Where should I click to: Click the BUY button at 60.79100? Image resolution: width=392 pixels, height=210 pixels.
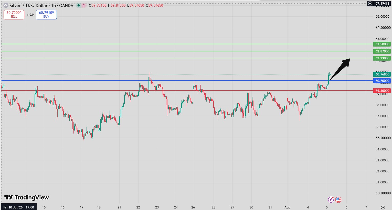(x=46, y=15)
